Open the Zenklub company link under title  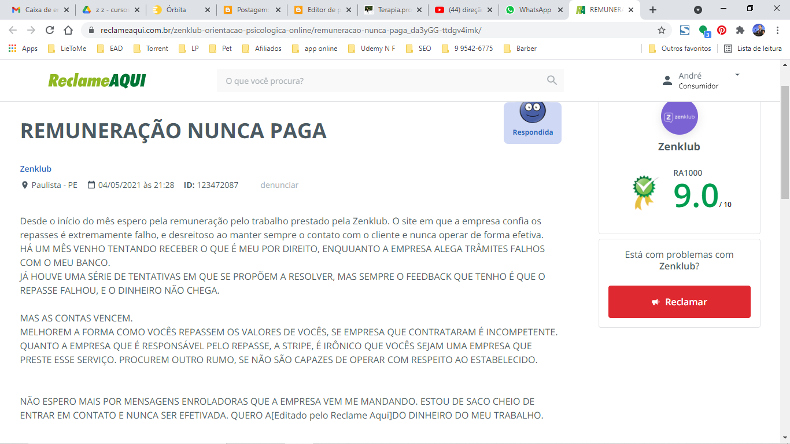36,169
